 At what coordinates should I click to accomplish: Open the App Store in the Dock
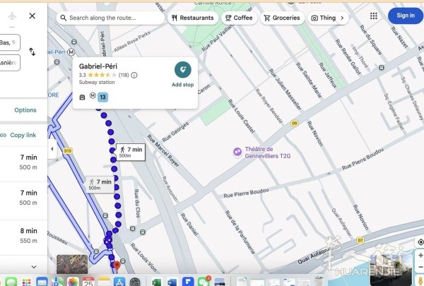119,282
